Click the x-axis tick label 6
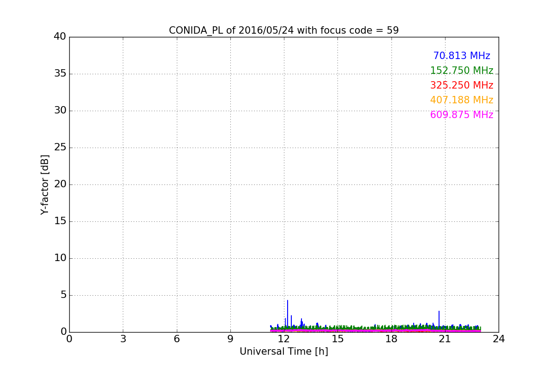 click(x=176, y=339)
